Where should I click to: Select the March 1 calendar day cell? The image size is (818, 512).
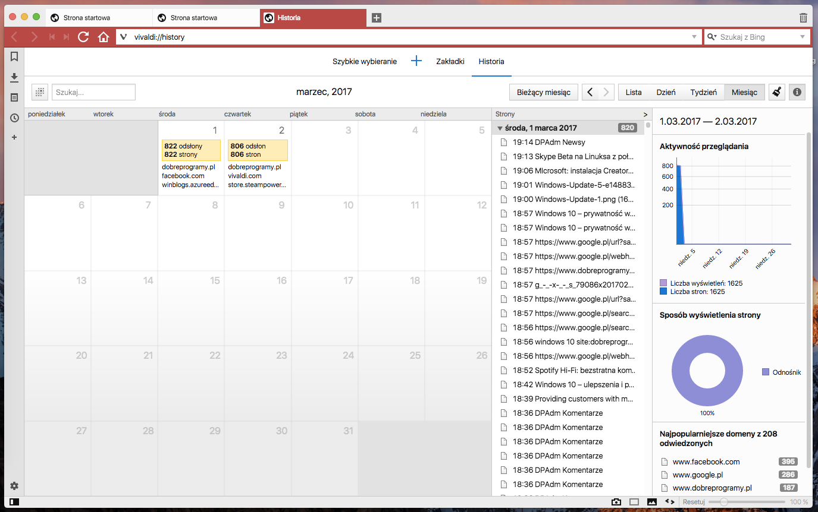point(191,158)
